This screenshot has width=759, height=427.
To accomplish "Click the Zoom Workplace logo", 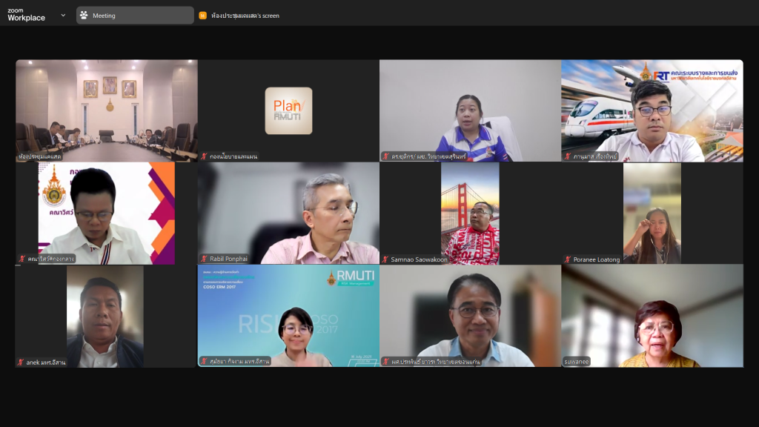I will 26,15.
